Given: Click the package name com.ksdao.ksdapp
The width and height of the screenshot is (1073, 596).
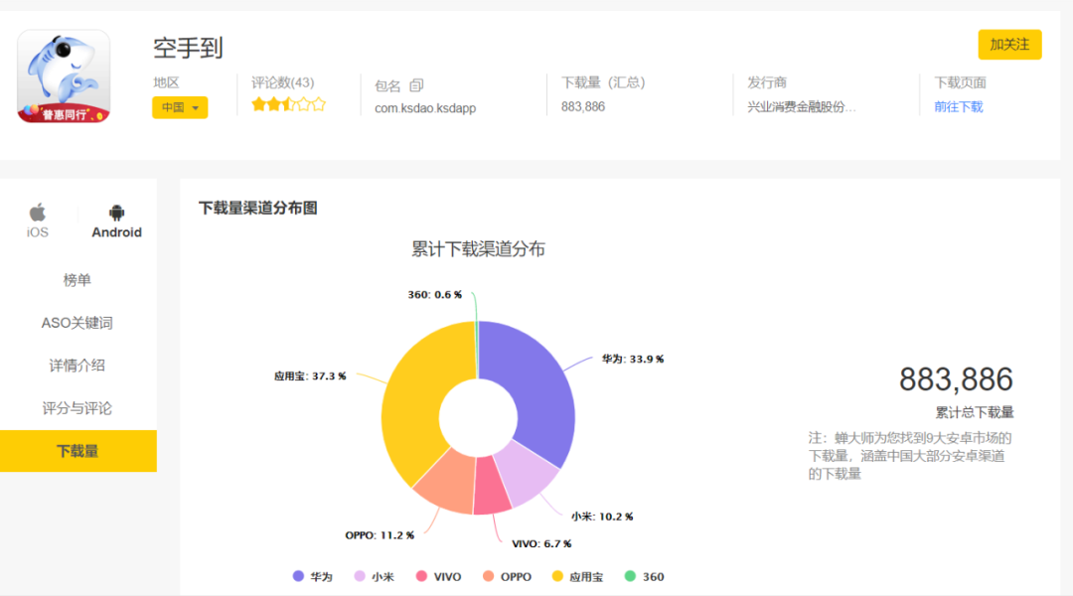Looking at the screenshot, I should point(425,108).
